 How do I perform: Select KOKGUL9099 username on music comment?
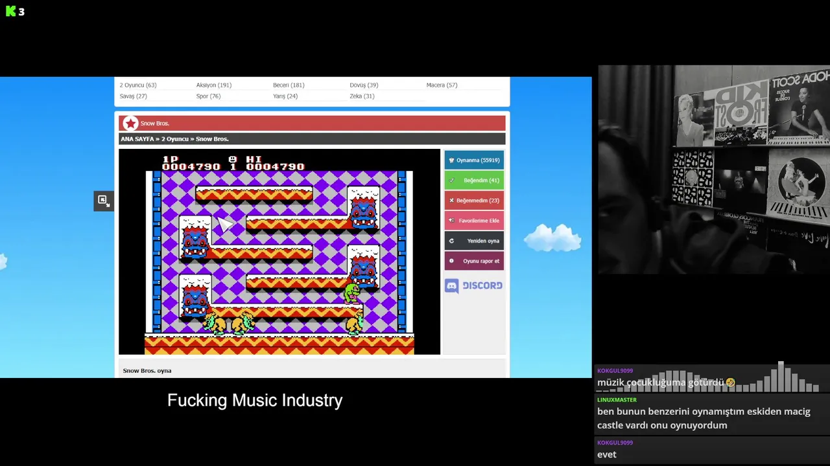615,371
